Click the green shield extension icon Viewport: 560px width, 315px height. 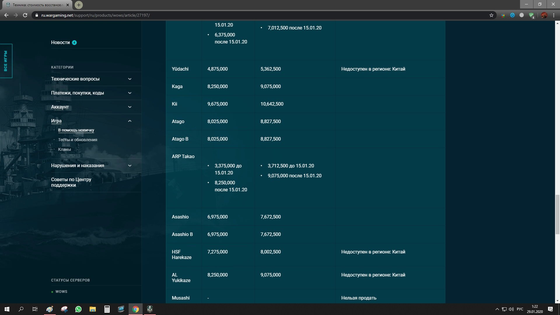[531, 15]
